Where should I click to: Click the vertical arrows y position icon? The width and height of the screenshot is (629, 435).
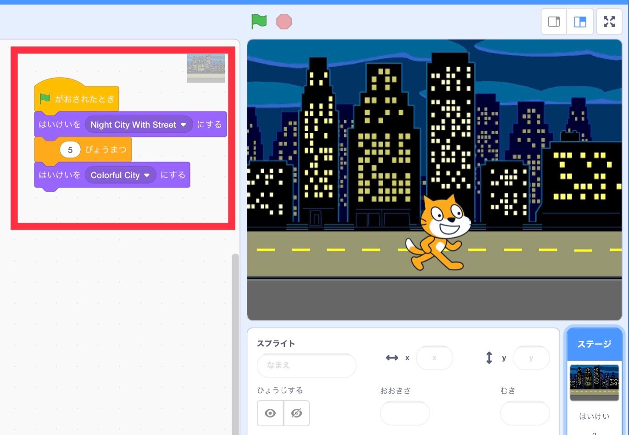489,358
